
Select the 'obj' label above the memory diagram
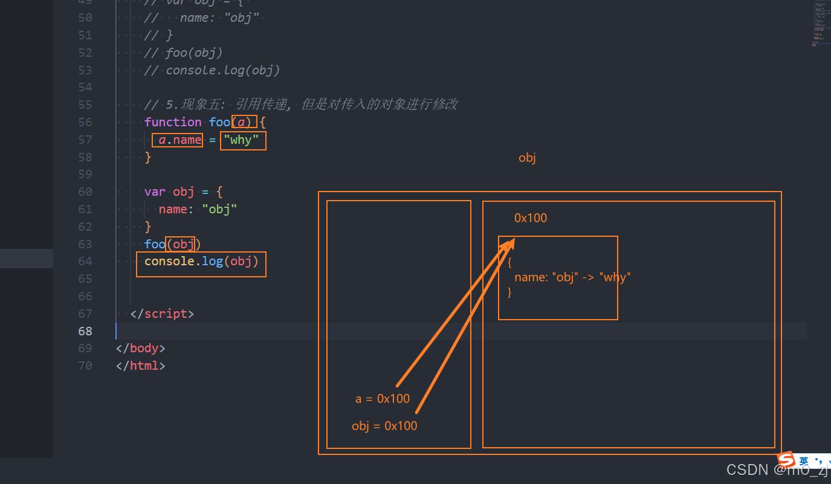(526, 158)
